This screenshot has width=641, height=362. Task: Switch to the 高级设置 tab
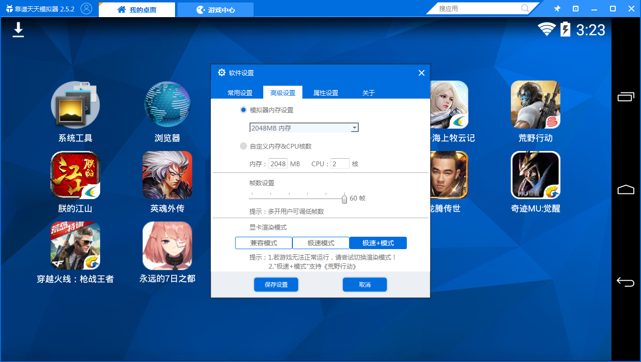pyautogui.click(x=283, y=93)
